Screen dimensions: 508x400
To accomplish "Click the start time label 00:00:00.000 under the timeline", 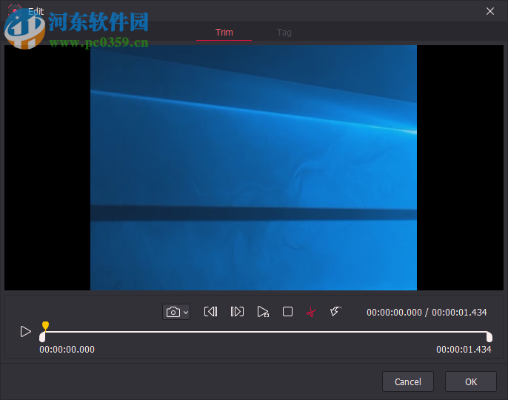I will [x=67, y=350].
